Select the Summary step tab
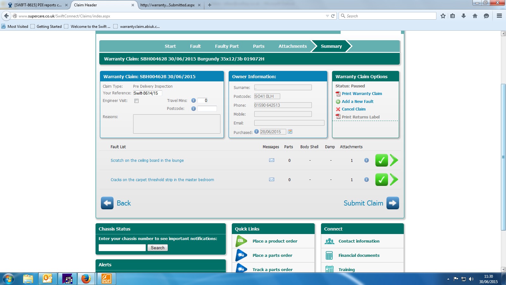 point(331,46)
